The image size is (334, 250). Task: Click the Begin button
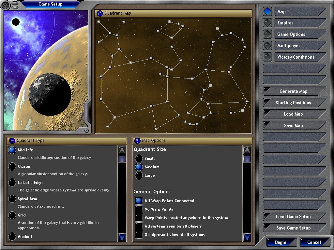281,242
